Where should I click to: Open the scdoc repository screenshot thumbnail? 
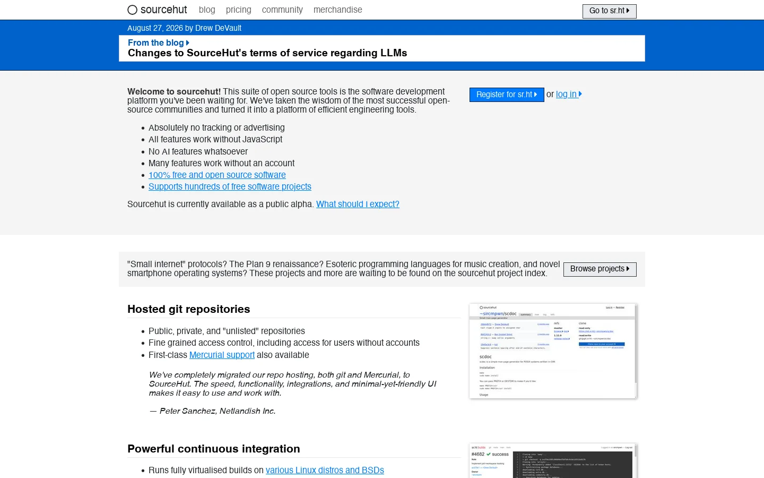553,351
